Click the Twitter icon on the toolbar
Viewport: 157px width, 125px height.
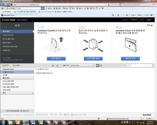[100, 8]
